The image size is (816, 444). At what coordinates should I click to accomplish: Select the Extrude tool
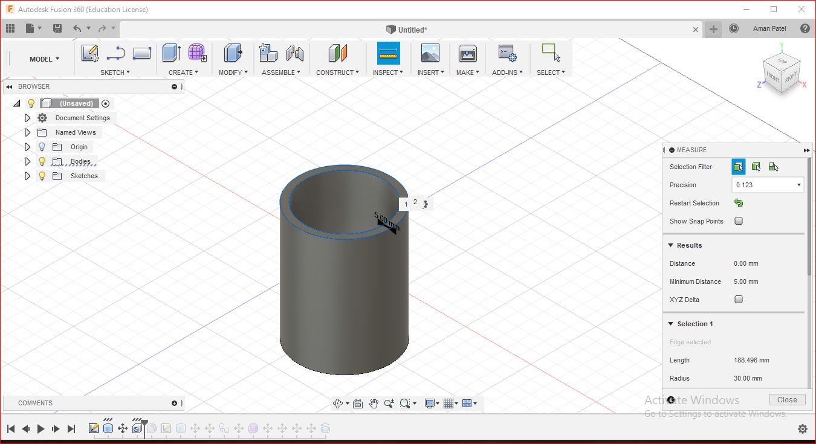pos(172,53)
